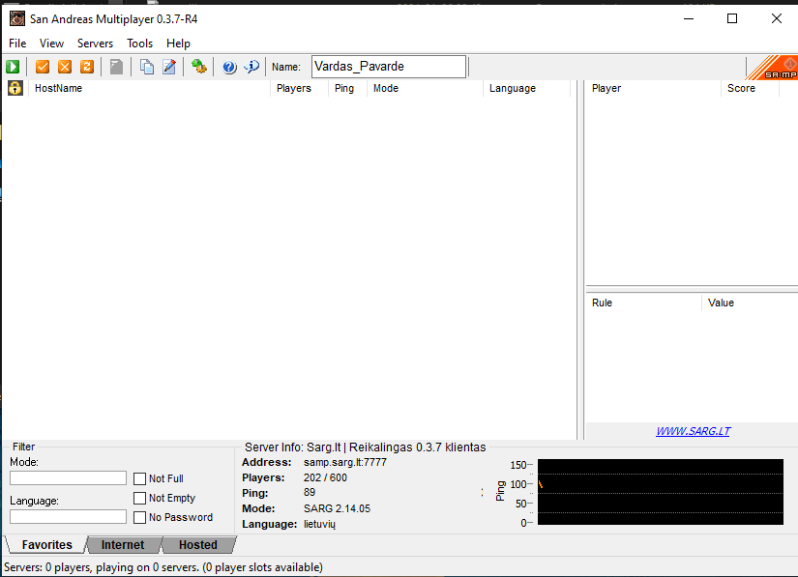Close the San Andreas Multiplayer window

pos(777,18)
